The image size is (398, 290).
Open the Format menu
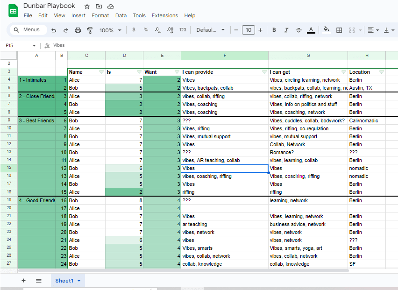pyautogui.click(x=100, y=15)
